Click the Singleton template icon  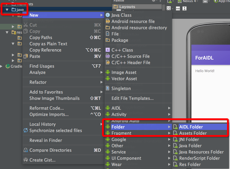tap(108, 88)
